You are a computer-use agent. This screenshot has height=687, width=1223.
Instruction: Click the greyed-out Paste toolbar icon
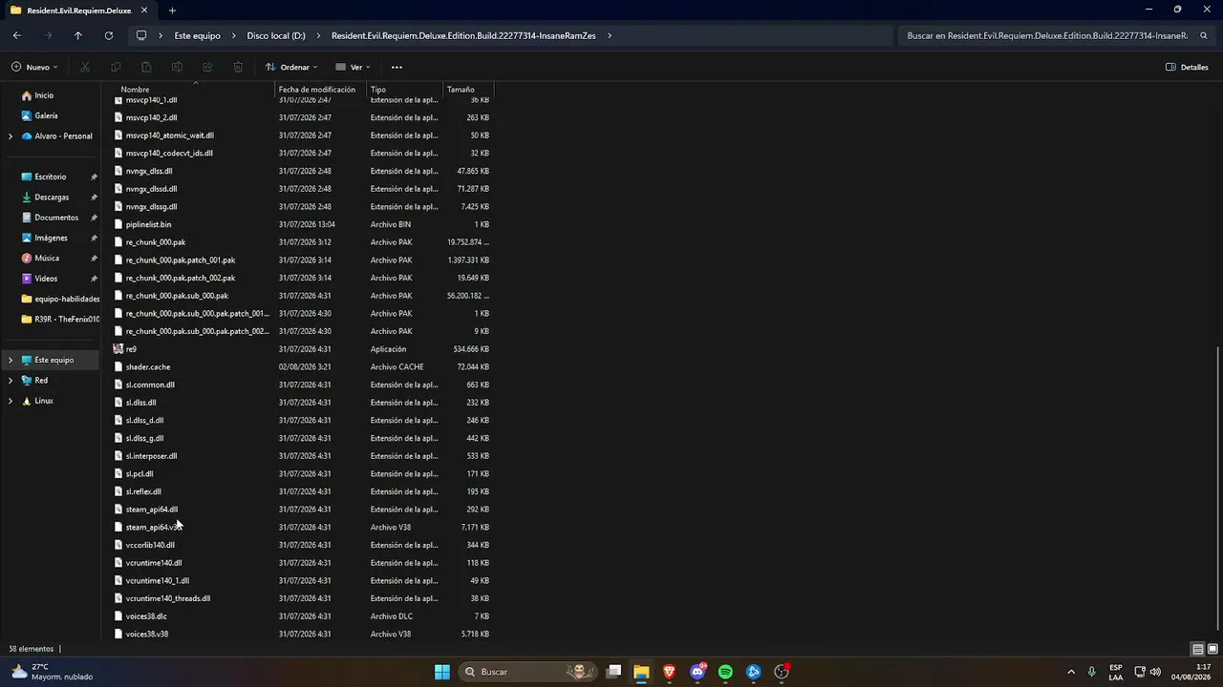[x=146, y=67]
